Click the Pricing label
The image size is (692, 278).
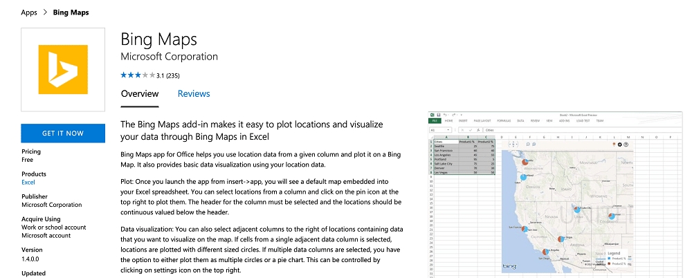pos(31,151)
